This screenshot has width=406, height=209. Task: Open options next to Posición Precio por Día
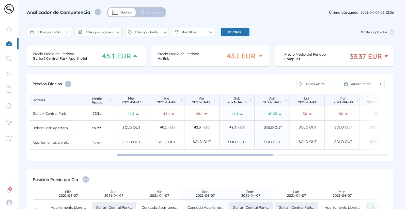coord(86,180)
